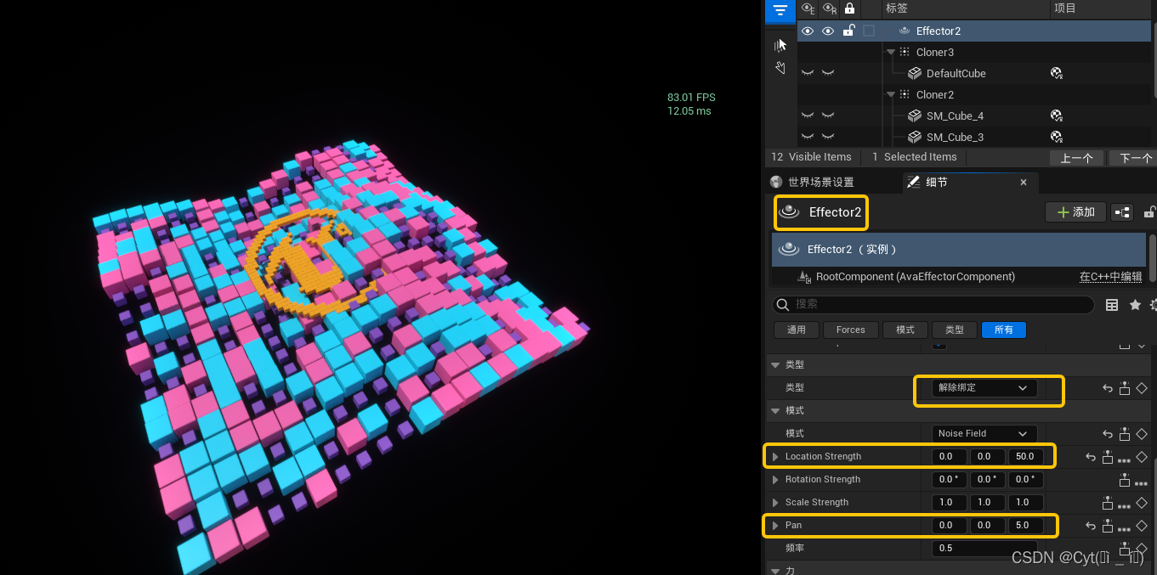Click the lock column header icon
Viewport: 1157px width, 575px height.
click(x=848, y=8)
